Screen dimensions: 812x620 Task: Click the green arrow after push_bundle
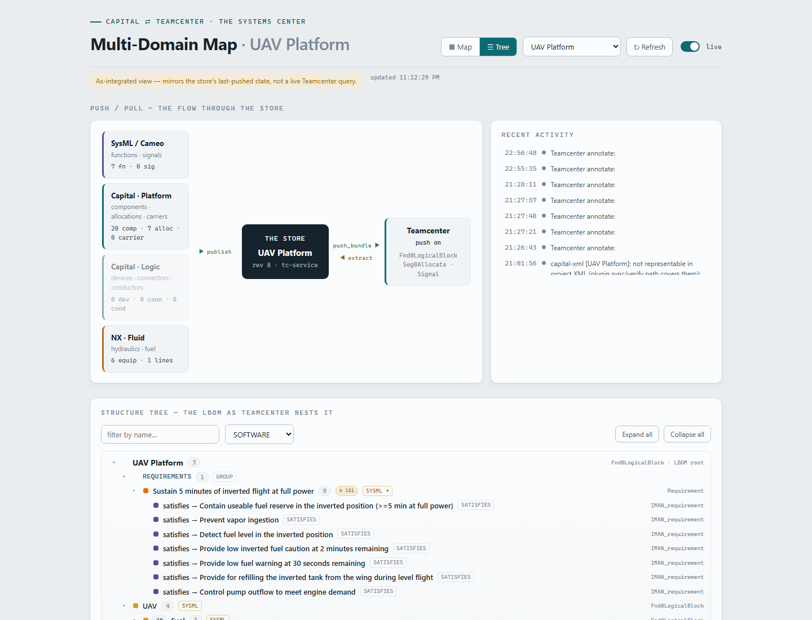point(377,245)
